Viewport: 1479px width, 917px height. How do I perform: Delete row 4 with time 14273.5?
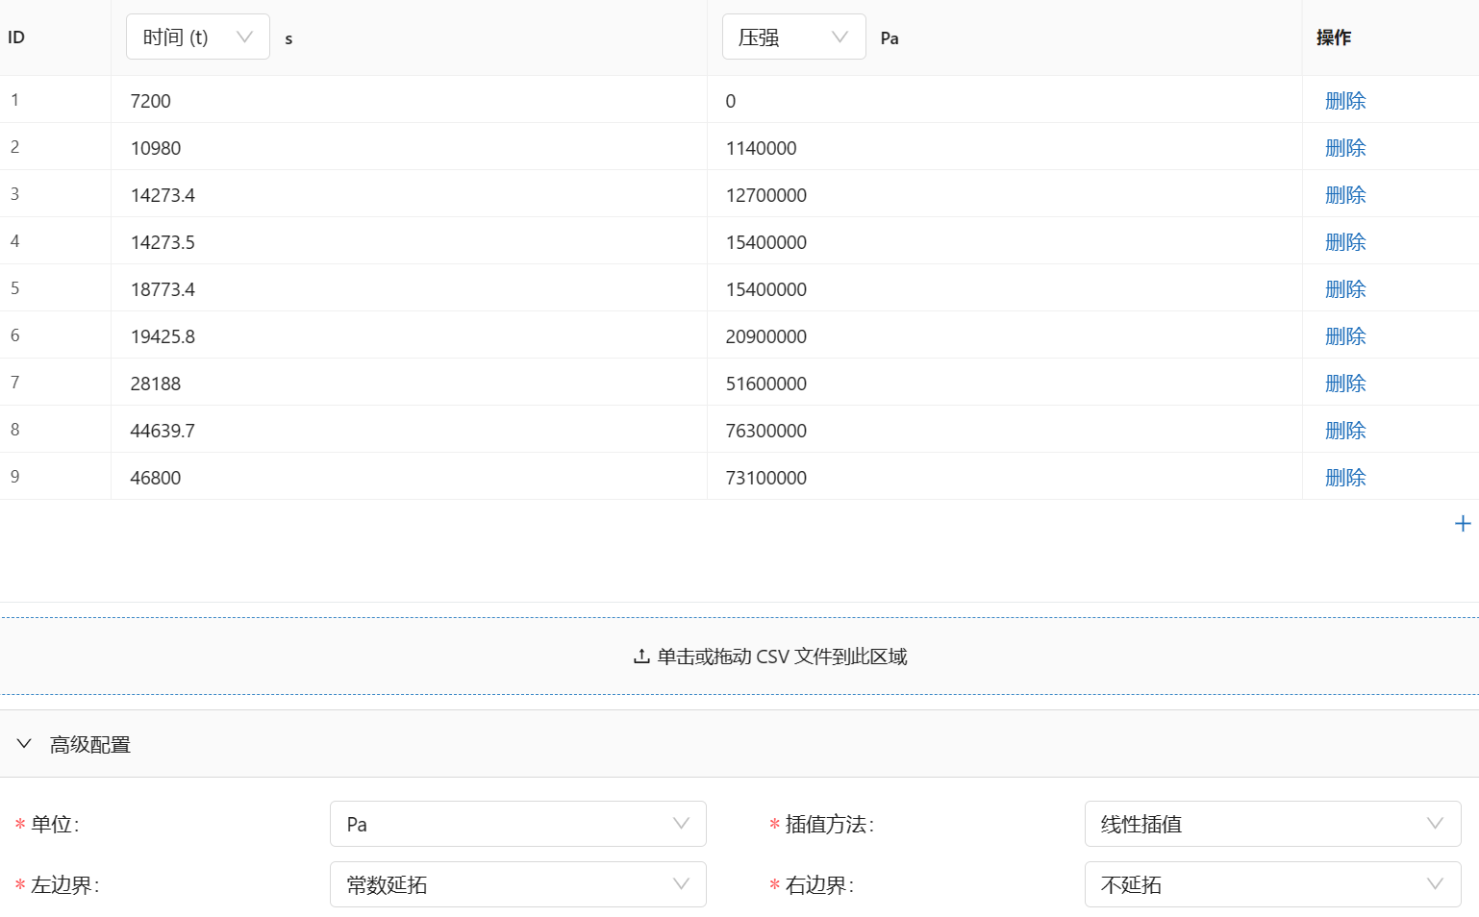point(1345,242)
